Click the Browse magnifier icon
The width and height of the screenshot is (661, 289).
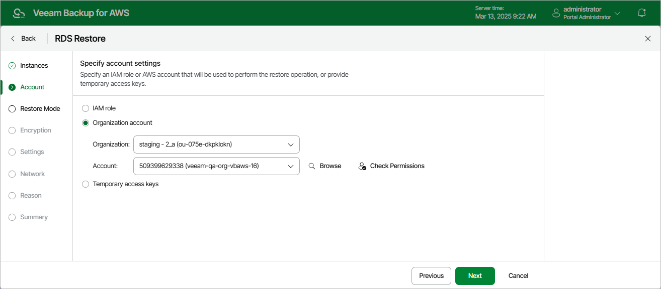click(312, 166)
